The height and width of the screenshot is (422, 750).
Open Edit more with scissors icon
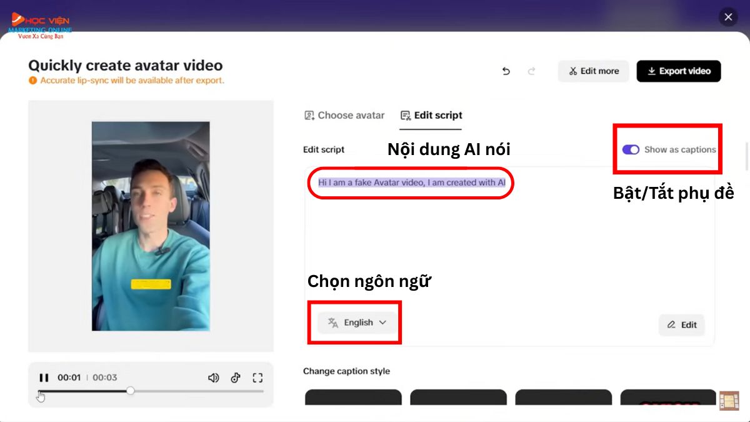coord(594,71)
